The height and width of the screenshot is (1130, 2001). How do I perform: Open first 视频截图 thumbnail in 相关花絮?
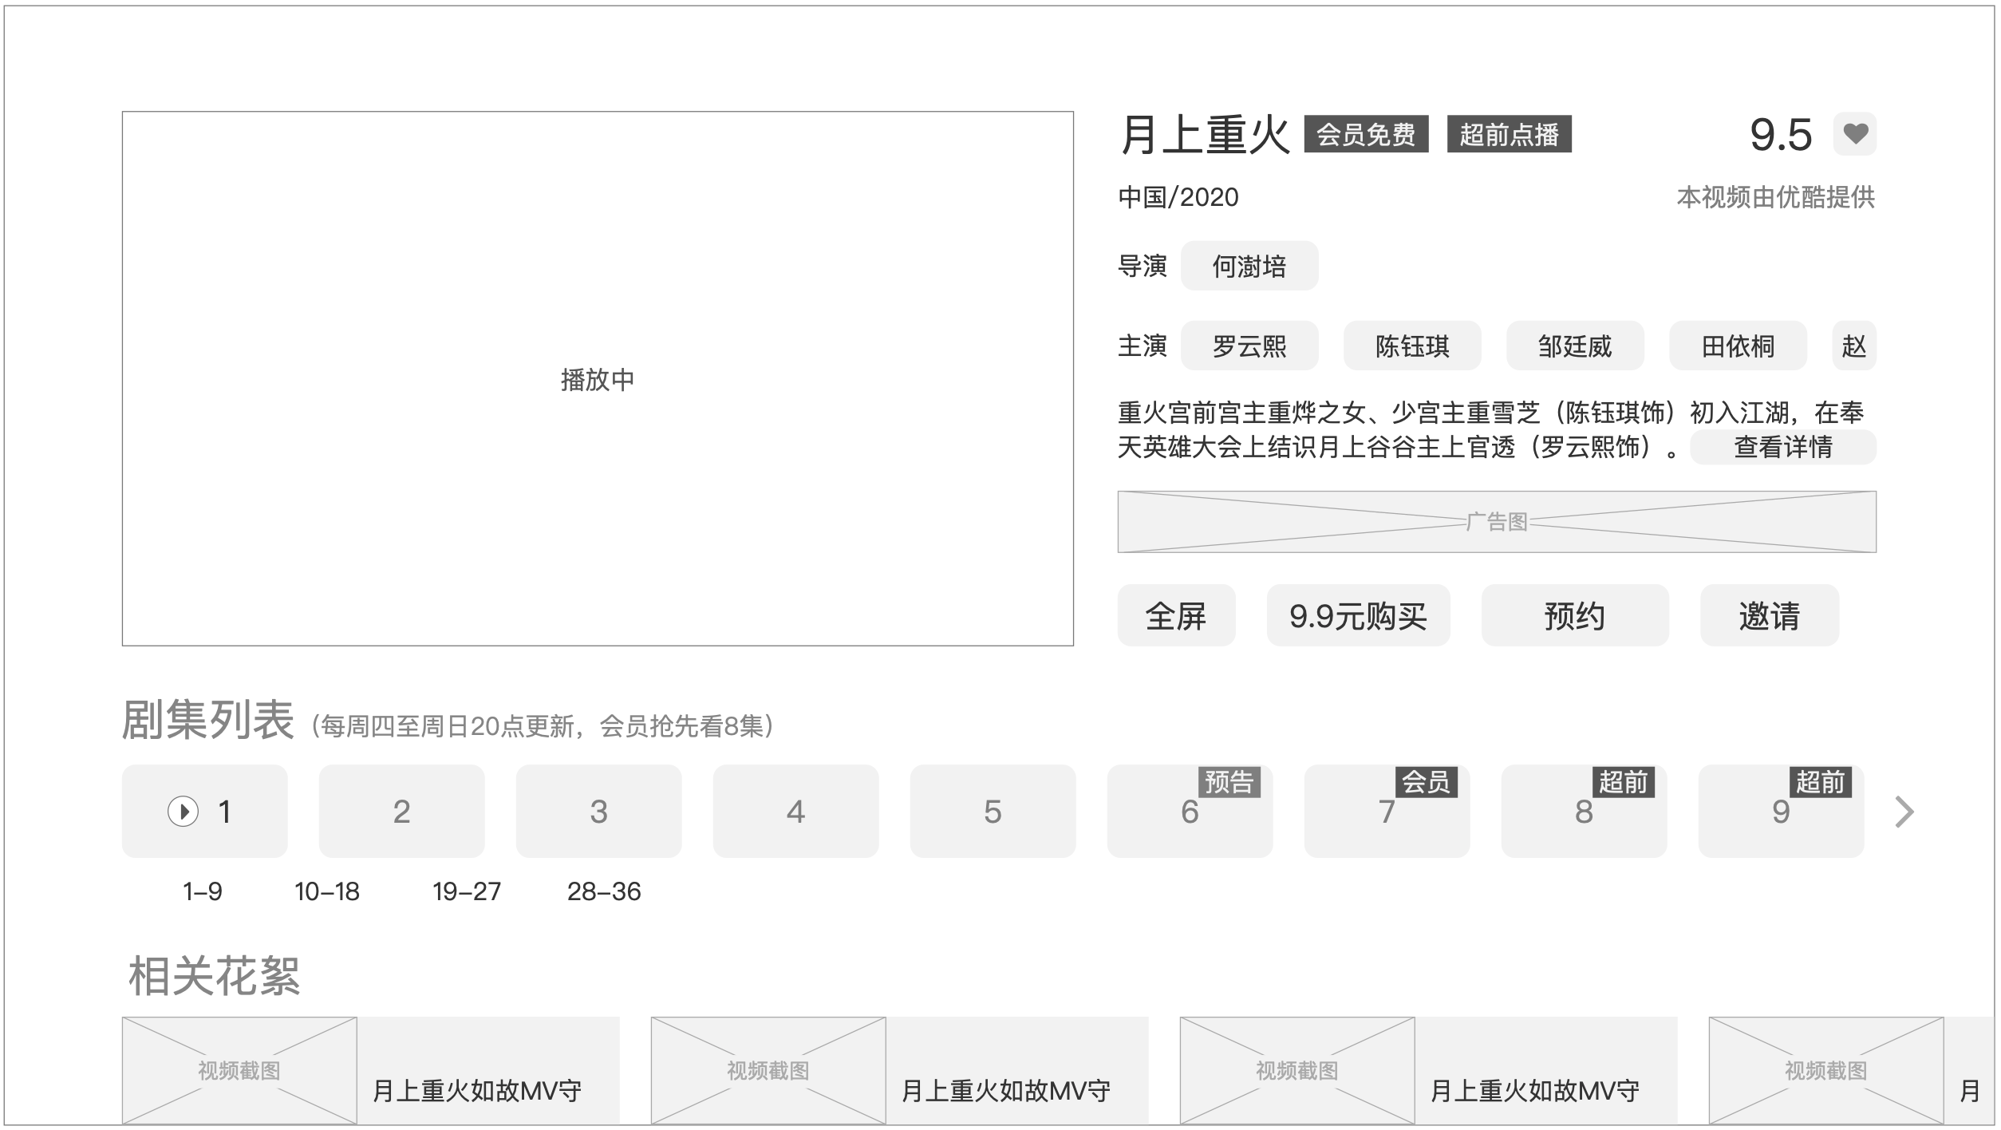[239, 1070]
